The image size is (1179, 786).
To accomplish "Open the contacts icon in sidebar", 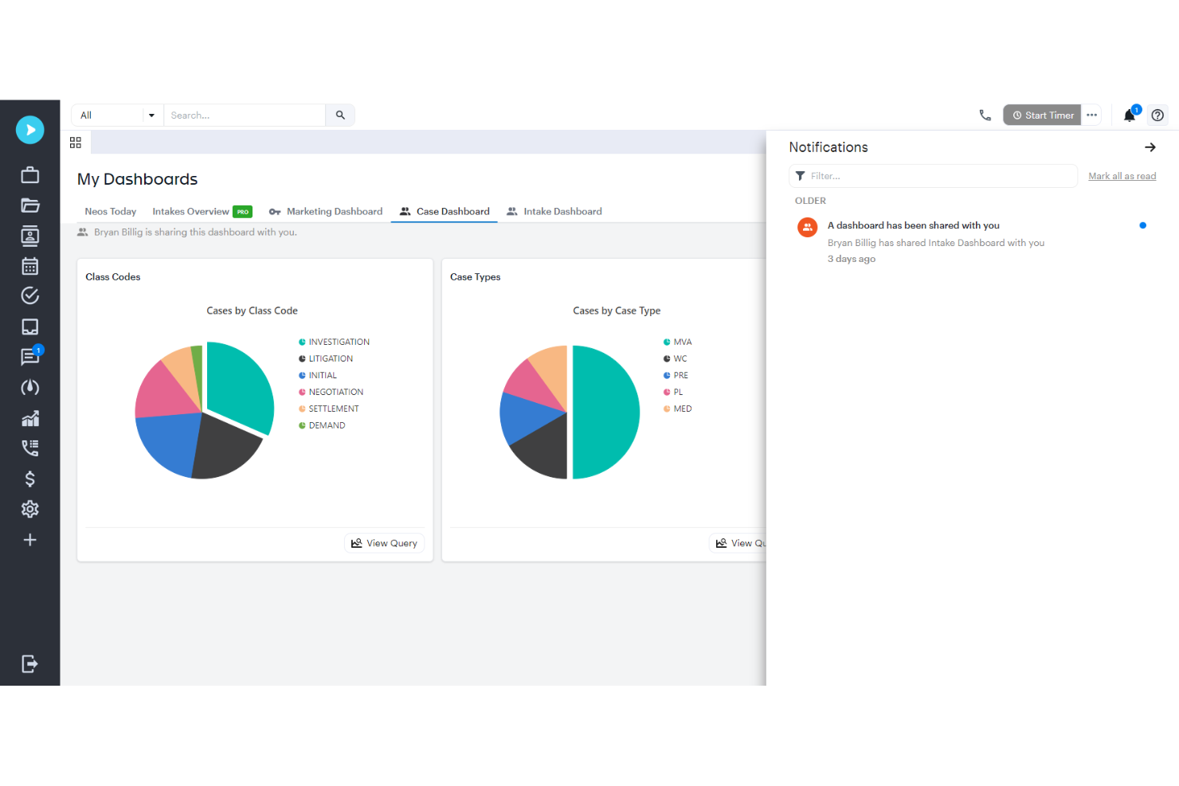I will (30, 236).
